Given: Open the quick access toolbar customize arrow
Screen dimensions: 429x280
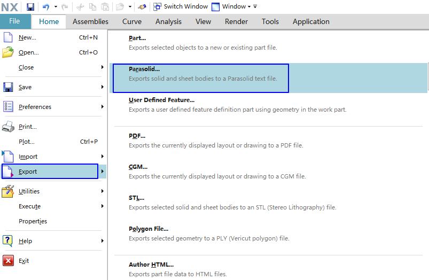Looking at the screenshot, I should (x=255, y=6).
